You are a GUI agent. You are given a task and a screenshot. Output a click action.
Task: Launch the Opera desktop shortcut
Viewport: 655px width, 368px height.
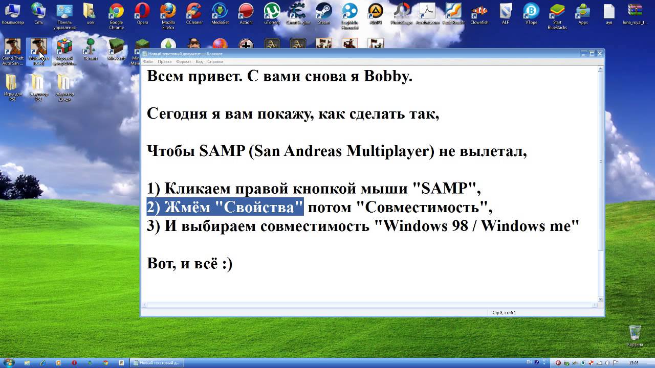(142, 14)
